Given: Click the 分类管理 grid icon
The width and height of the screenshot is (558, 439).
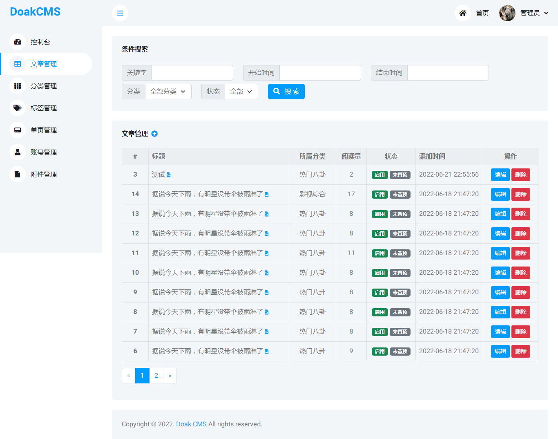Looking at the screenshot, I should pyautogui.click(x=18, y=86).
